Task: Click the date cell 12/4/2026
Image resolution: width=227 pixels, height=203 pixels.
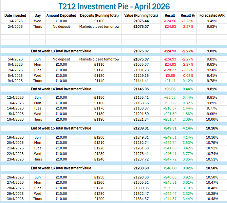Action: pyautogui.click(x=15, y=97)
